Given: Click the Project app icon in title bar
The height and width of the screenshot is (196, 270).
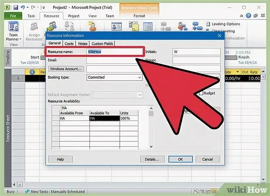Looking at the screenshot, I should (x=7, y=8).
